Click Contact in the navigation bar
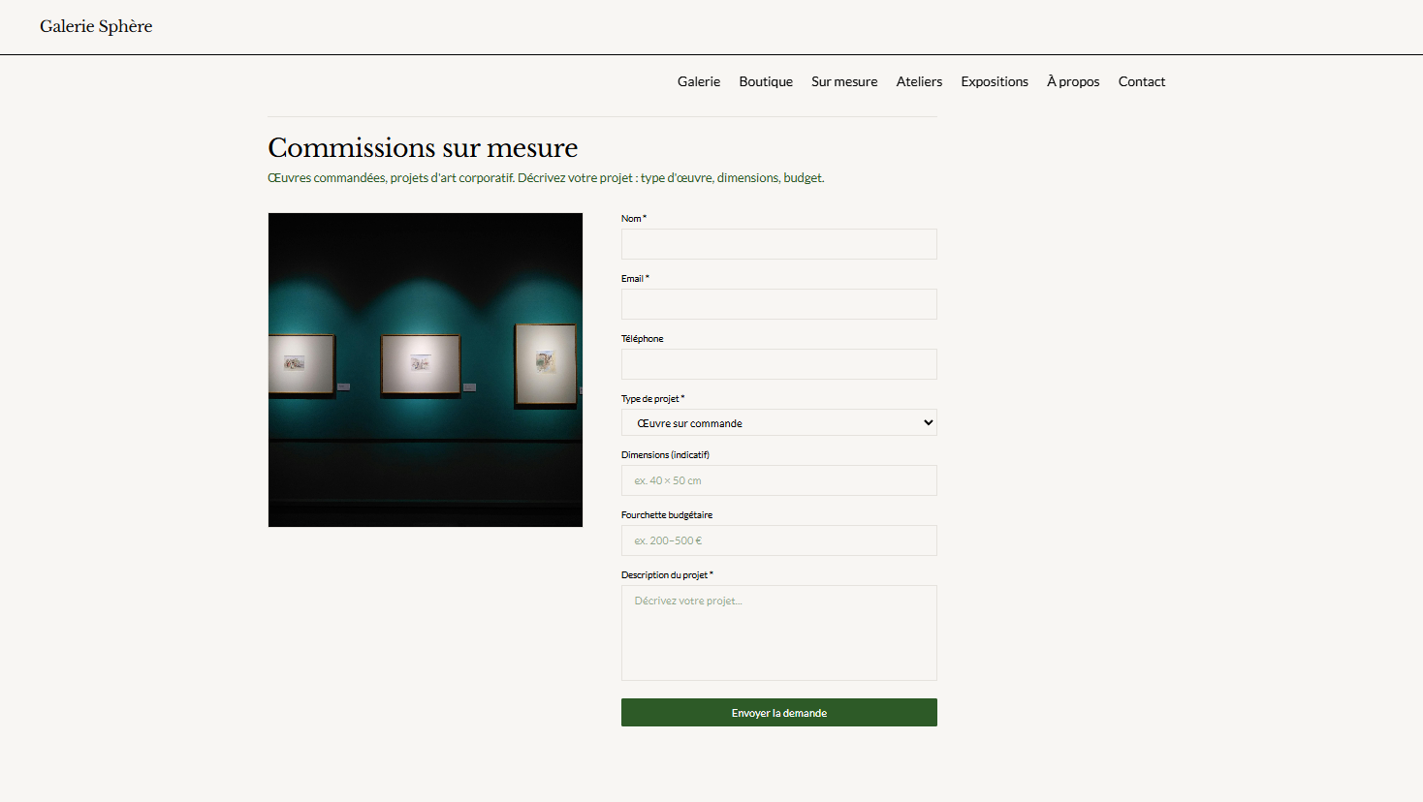The height and width of the screenshot is (802, 1423). pyautogui.click(x=1141, y=81)
